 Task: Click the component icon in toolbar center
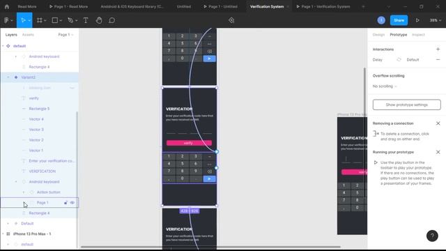tap(231, 20)
